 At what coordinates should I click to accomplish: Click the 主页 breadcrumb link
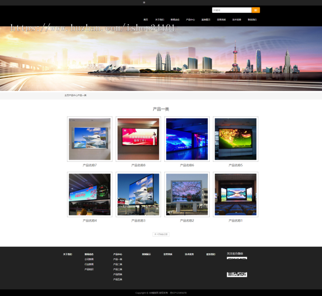tap(67, 95)
